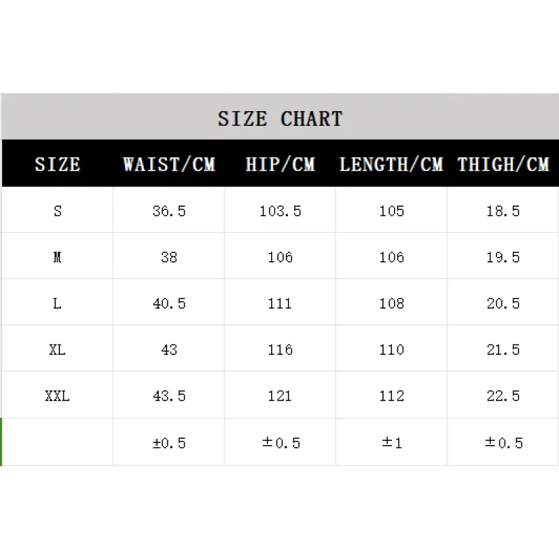Select the HIP/CM column header

(x=280, y=164)
